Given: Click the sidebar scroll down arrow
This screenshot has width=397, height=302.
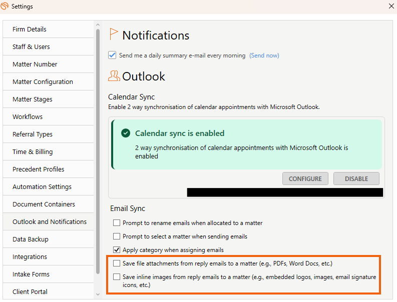Looking at the screenshot, I should [x=98, y=294].
